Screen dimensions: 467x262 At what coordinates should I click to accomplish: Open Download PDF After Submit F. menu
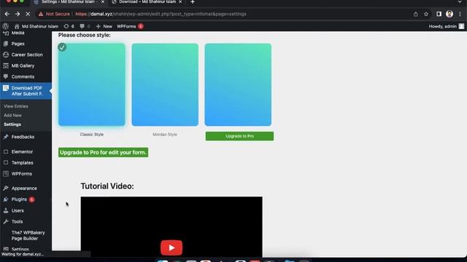pyautogui.click(x=26, y=90)
